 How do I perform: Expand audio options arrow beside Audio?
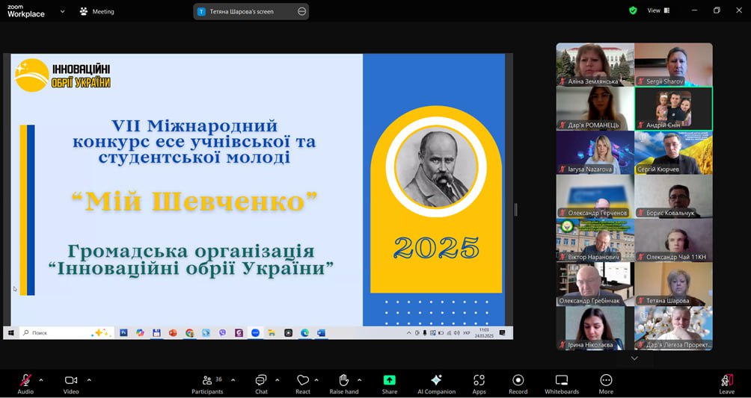click(40, 380)
